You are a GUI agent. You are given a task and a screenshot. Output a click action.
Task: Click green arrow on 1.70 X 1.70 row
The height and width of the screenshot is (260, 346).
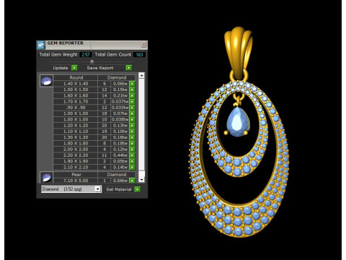click(132, 102)
